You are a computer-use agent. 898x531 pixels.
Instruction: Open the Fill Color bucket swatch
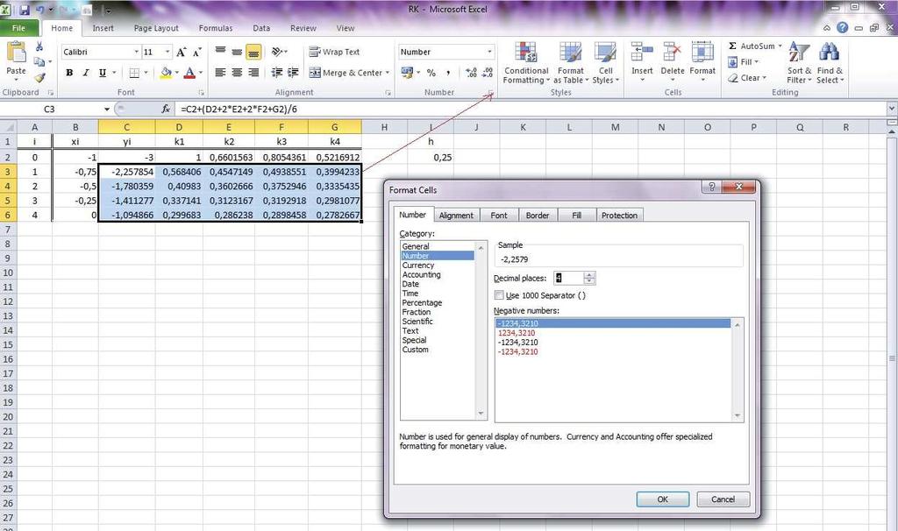[x=166, y=73]
